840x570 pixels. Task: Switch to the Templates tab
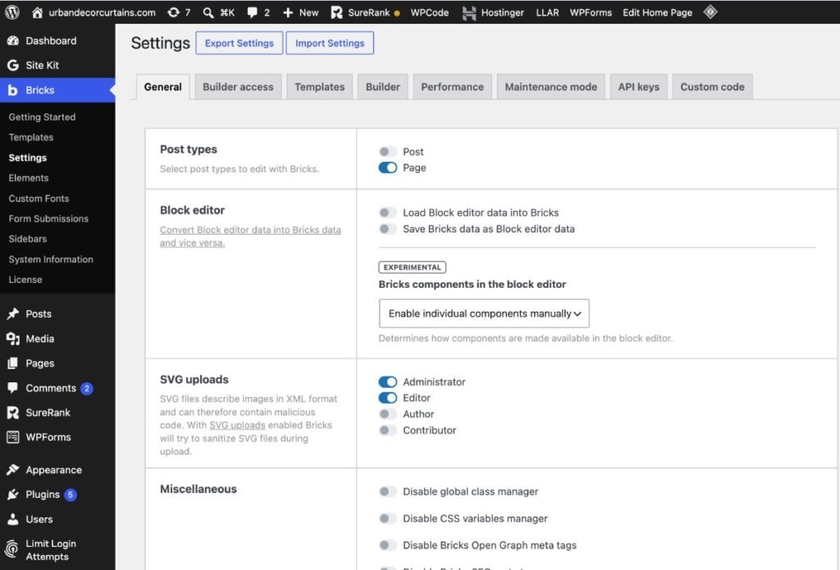click(319, 87)
